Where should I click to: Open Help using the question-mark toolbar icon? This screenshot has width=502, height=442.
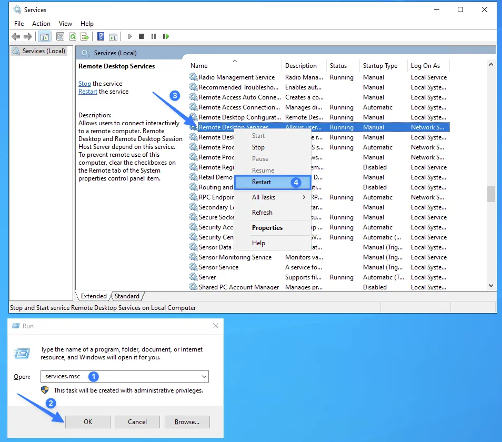click(x=101, y=36)
